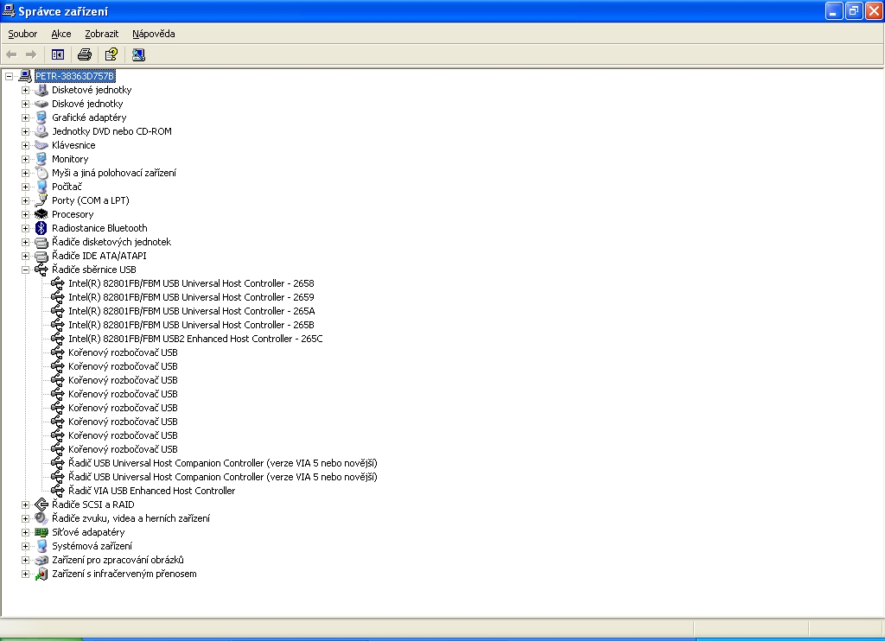Click the mouse icon beside Myši a jiná polohovací zařízení
This screenshot has height=641, width=885.
click(41, 173)
